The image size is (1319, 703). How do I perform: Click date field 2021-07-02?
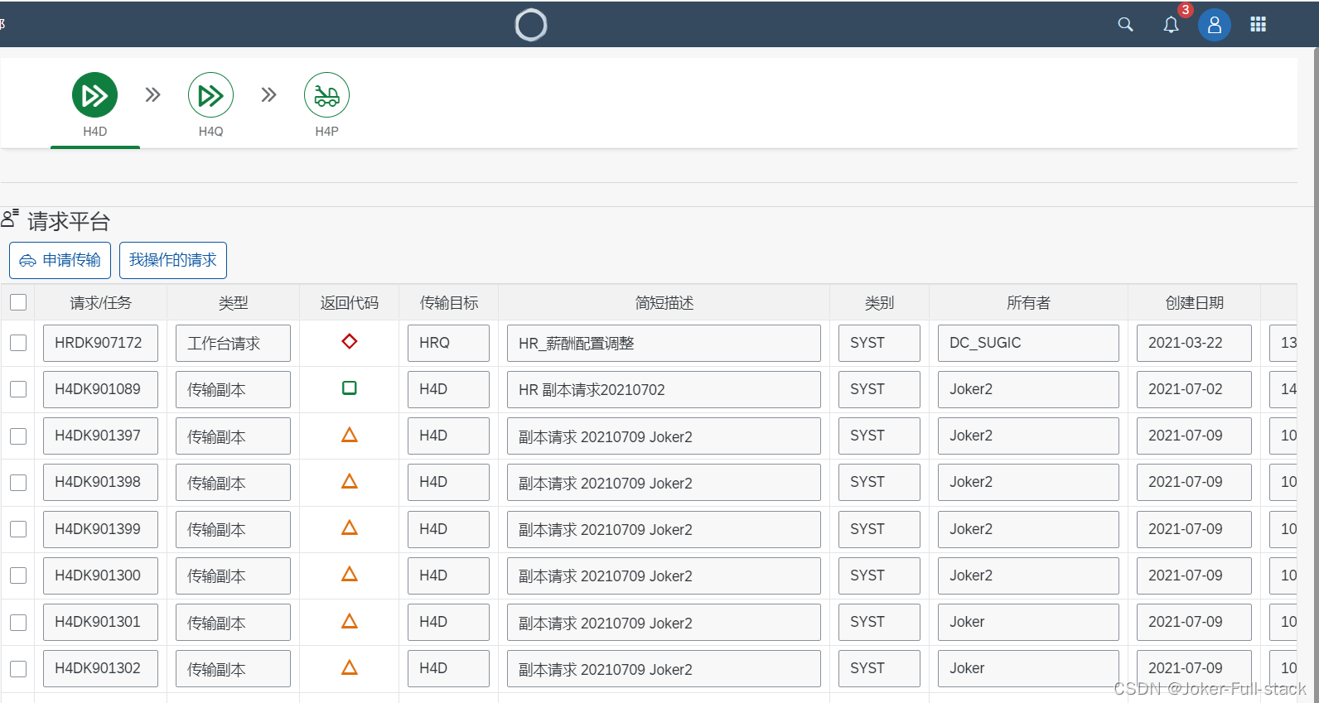(x=1194, y=389)
